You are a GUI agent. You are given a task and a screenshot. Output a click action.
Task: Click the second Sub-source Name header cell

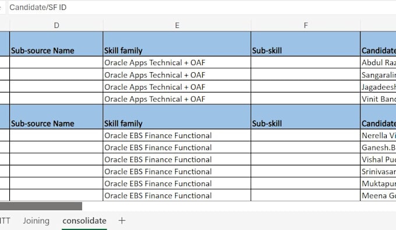point(56,117)
